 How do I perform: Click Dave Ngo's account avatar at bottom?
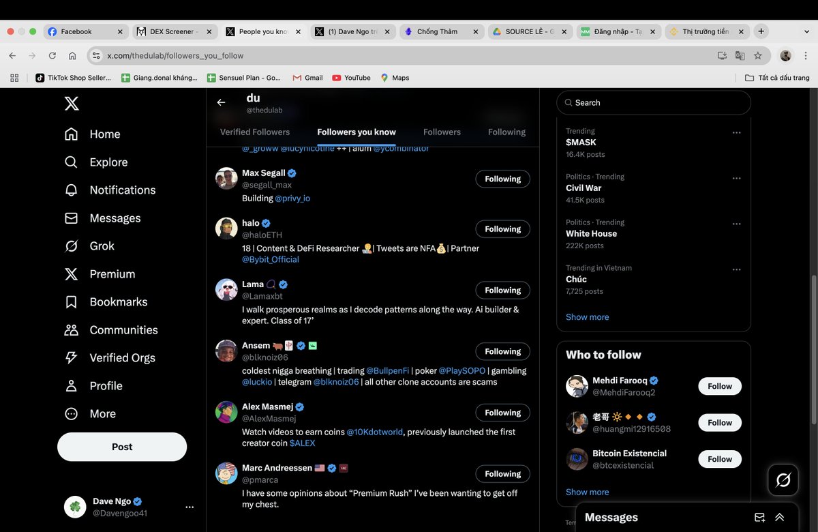click(75, 507)
